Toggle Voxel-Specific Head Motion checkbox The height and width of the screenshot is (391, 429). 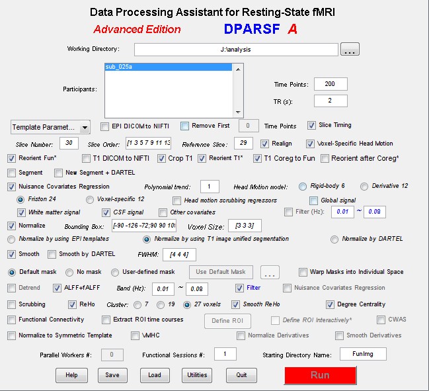[310, 144]
